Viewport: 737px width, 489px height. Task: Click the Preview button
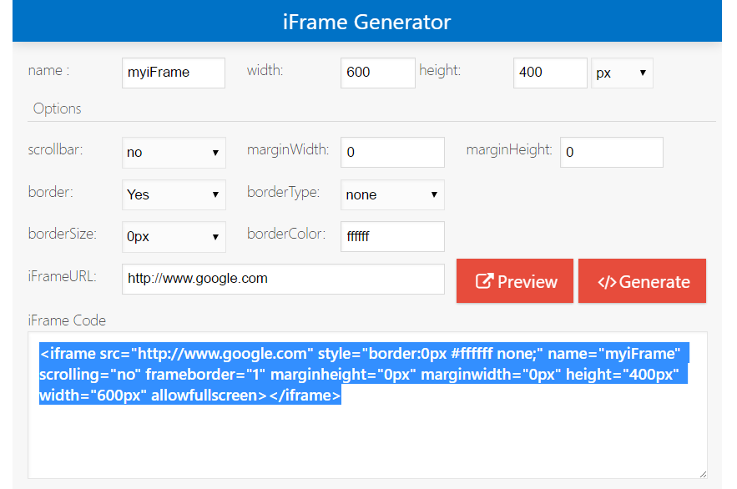pos(514,280)
